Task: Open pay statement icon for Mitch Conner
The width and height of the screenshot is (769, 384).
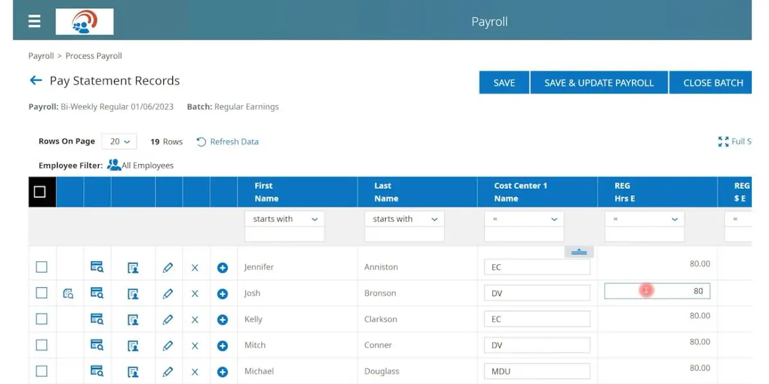Action: click(x=133, y=346)
